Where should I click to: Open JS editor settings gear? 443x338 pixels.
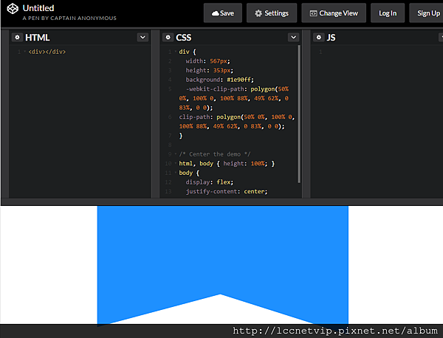pos(319,38)
